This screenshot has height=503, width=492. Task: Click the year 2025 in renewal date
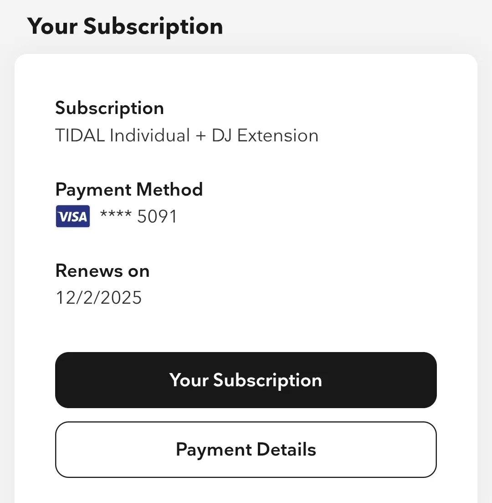pos(122,298)
